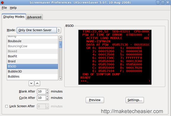Click the BSOD preview thumbnail
This screenshot has width=171, height=116.
(115, 57)
